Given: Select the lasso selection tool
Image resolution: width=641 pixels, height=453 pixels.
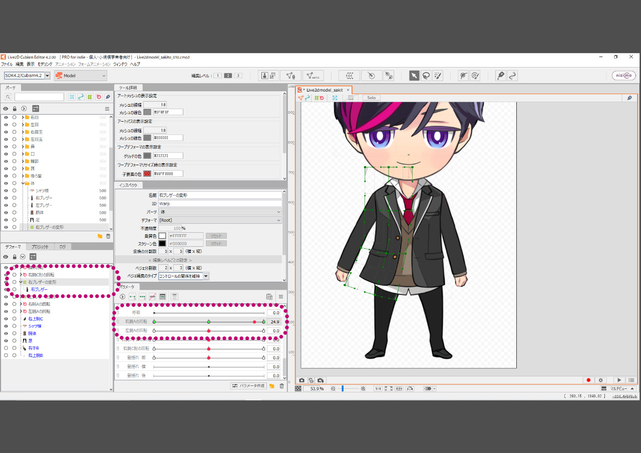Looking at the screenshot, I should click(426, 76).
